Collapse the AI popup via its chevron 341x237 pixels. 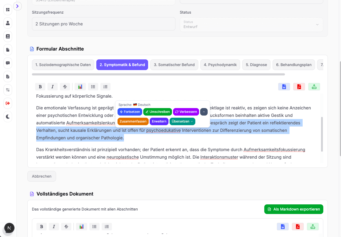[204, 112]
